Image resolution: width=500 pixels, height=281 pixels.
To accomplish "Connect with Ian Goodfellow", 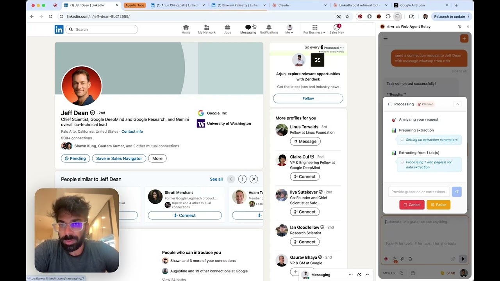I will tap(305, 242).
